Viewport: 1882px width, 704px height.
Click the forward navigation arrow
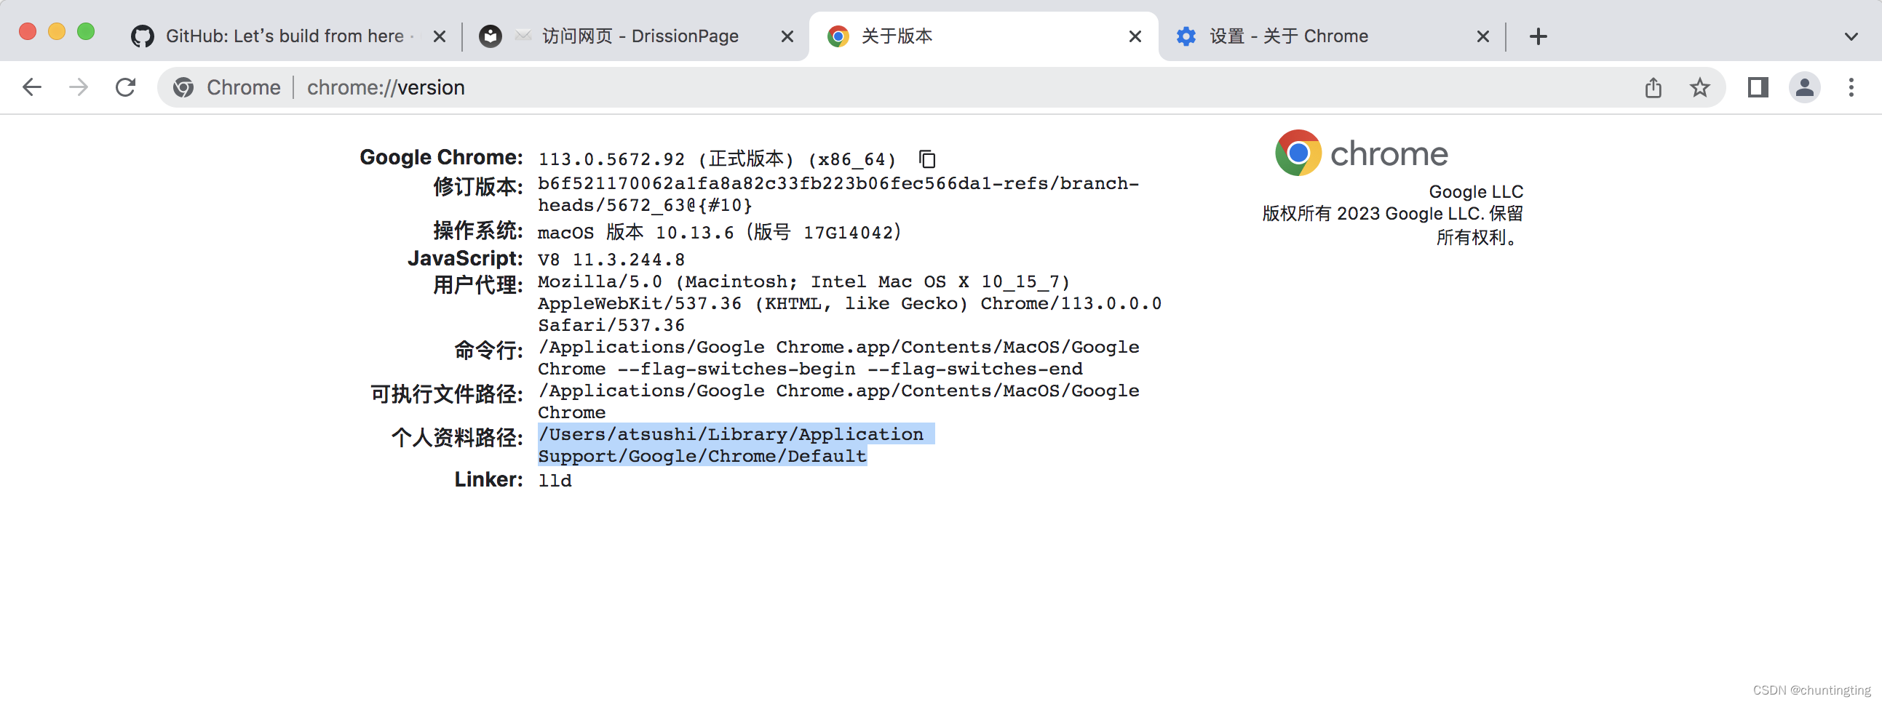[x=78, y=87]
